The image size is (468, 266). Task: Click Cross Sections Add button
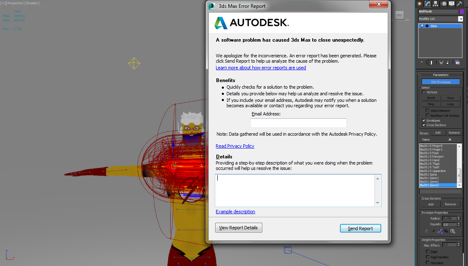431,204
